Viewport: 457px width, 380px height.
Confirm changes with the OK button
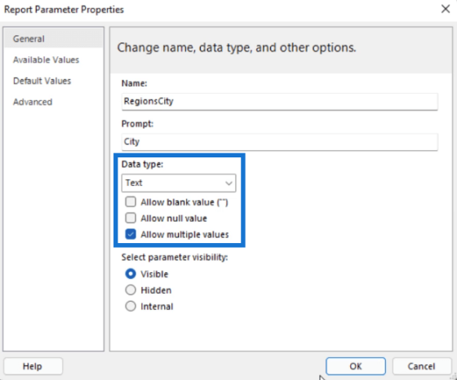[356, 366]
